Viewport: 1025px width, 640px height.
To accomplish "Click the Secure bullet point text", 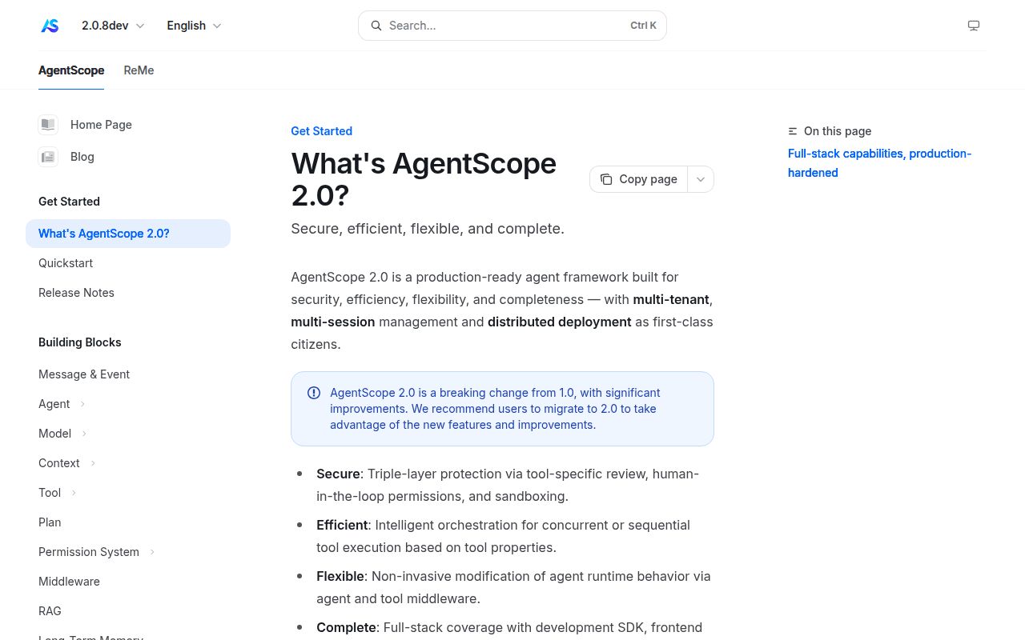I will [x=508, y=485].
